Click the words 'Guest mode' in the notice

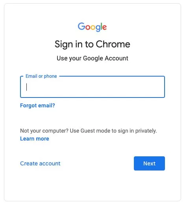[x=96, y=131]
